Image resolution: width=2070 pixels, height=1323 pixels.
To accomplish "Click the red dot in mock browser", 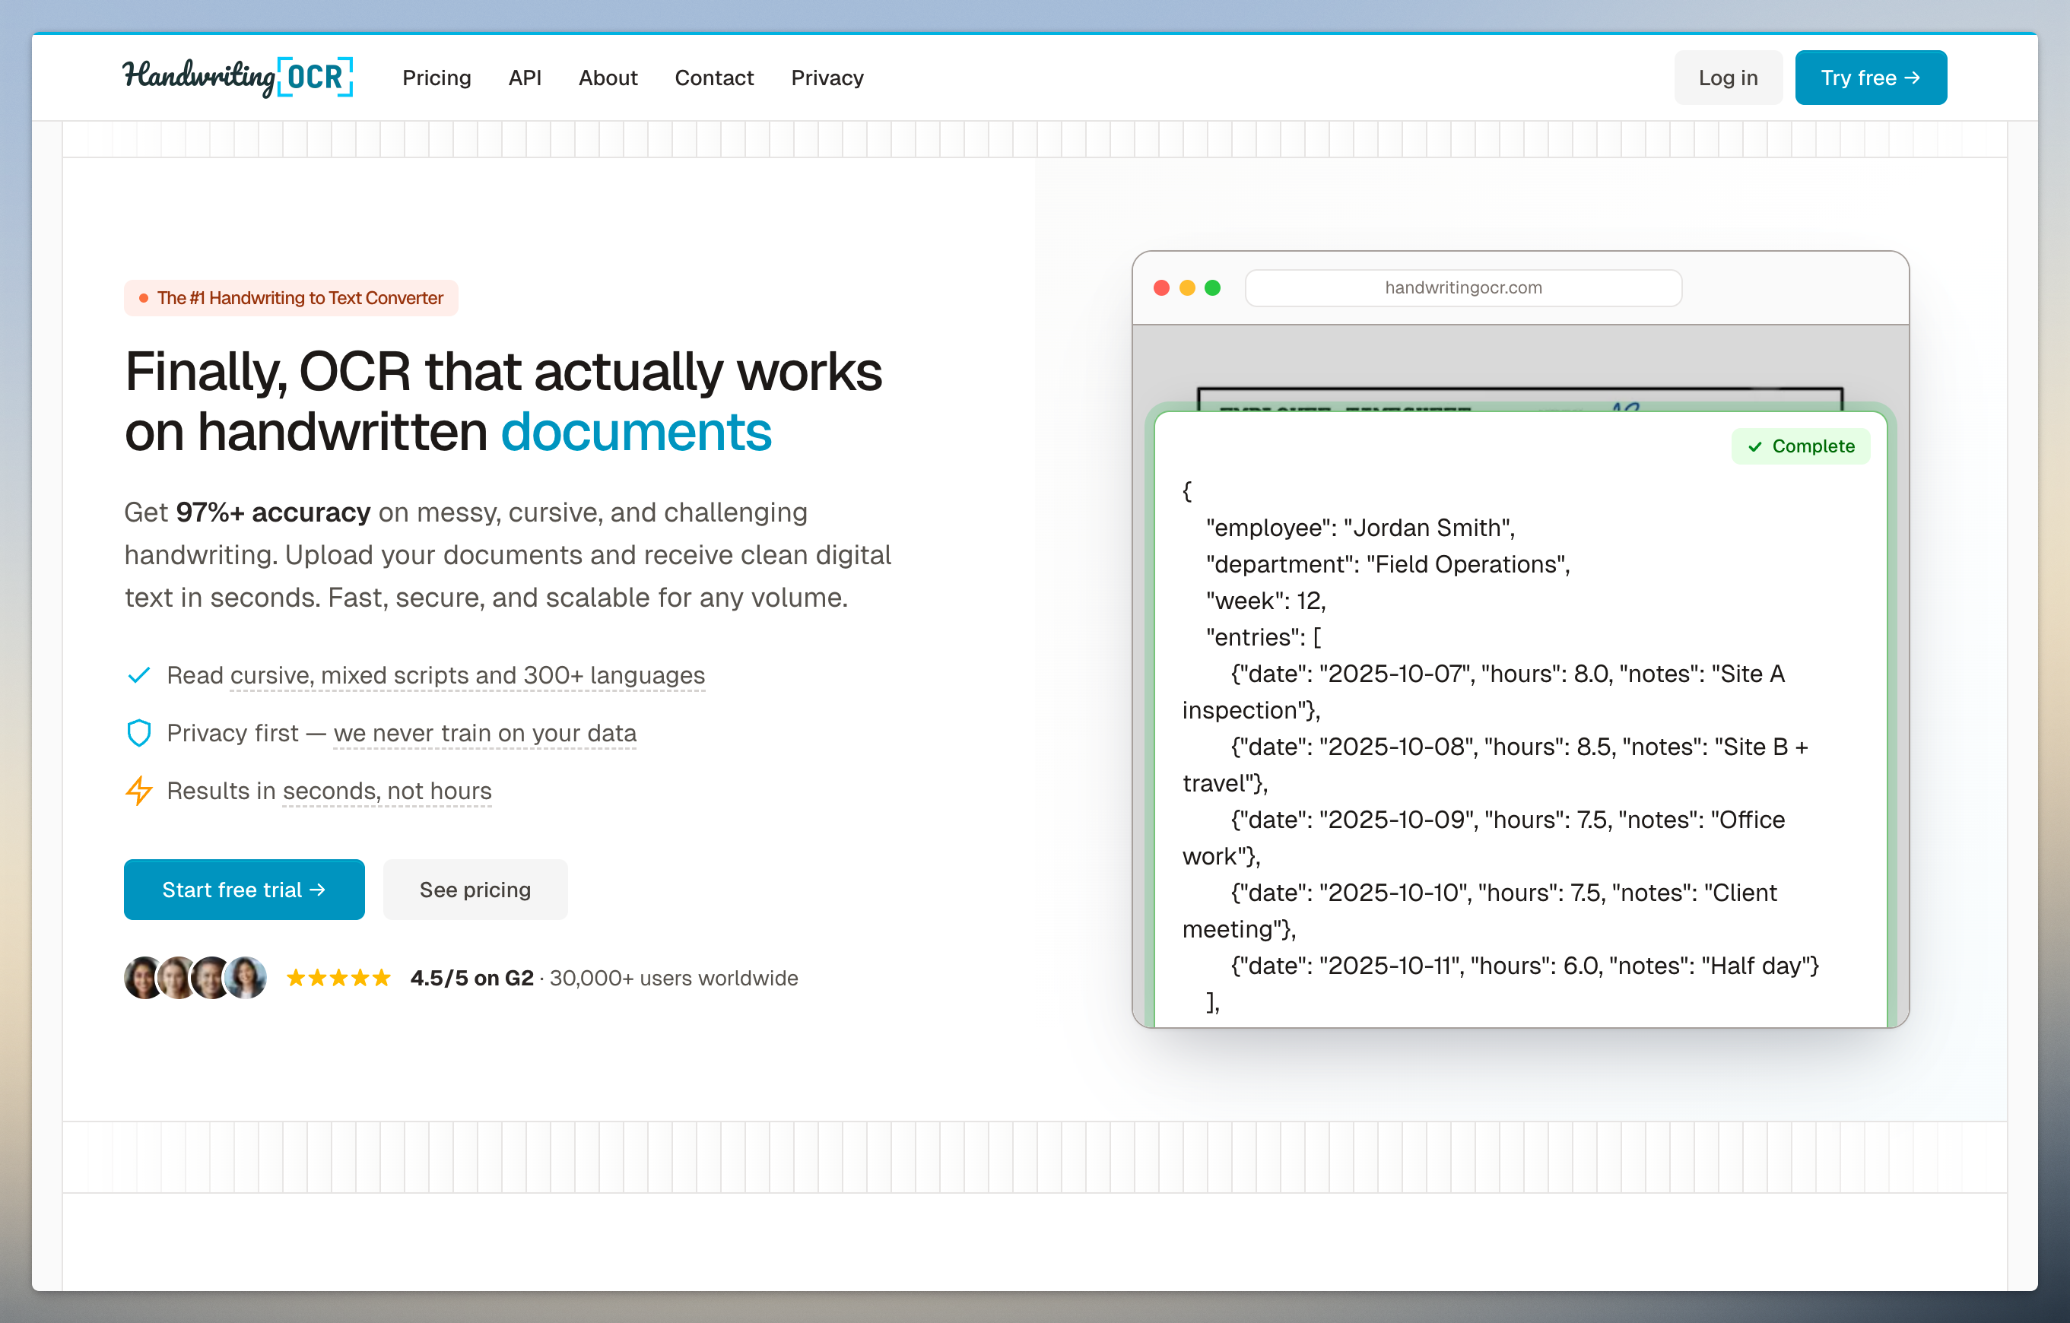I will tap(1161, 288).
